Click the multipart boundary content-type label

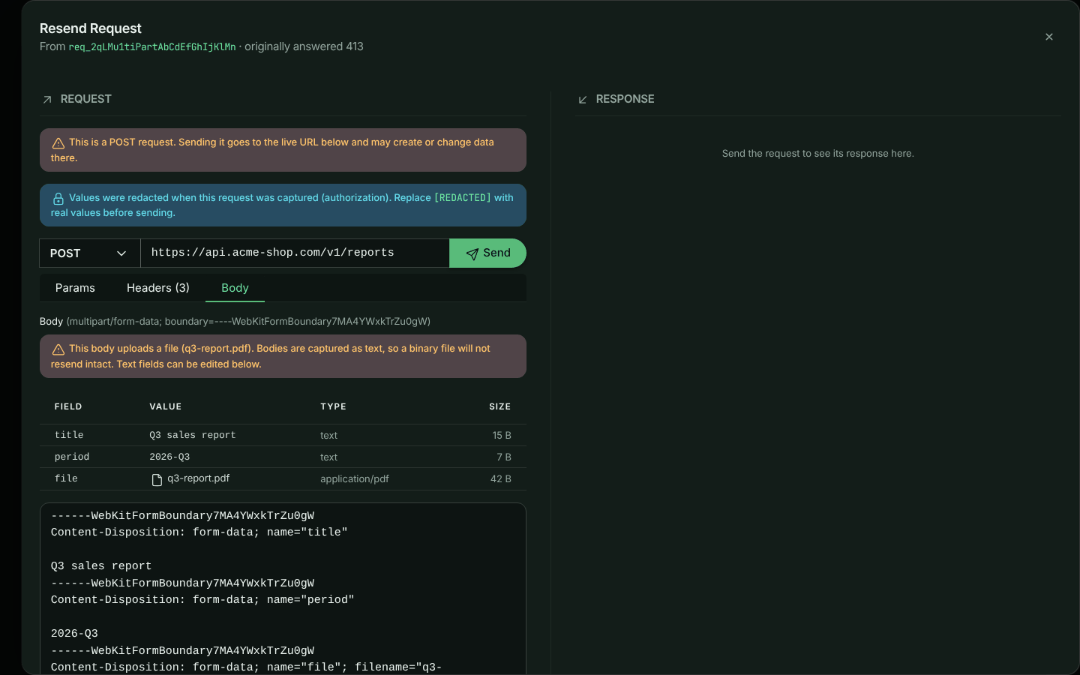248,322
